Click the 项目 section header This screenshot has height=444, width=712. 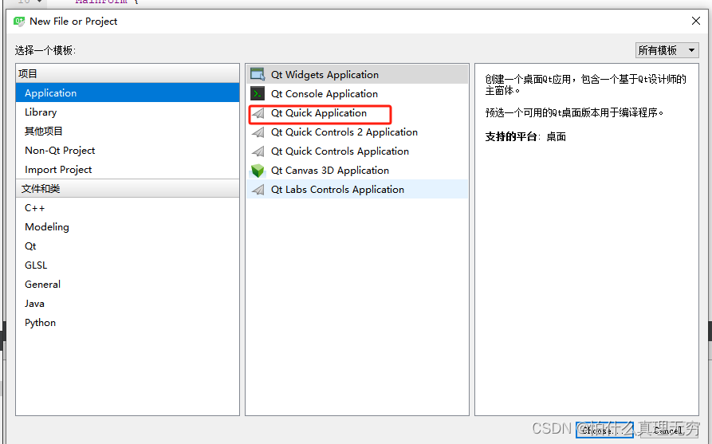point(128,73)
